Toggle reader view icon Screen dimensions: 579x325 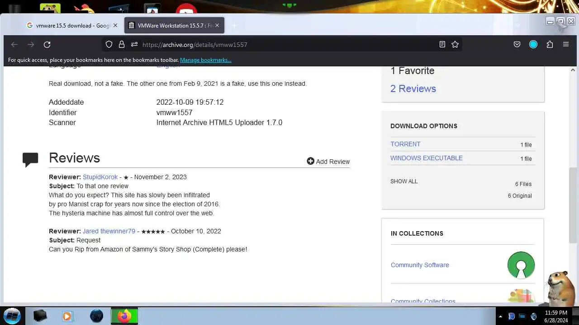(x=442, y=44)
